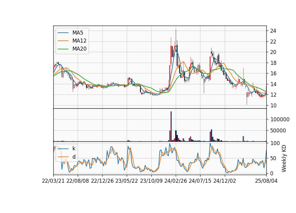296x213 pixels.
Task: Click the 22/12/26 date tick label
Action: click(102, 181)
